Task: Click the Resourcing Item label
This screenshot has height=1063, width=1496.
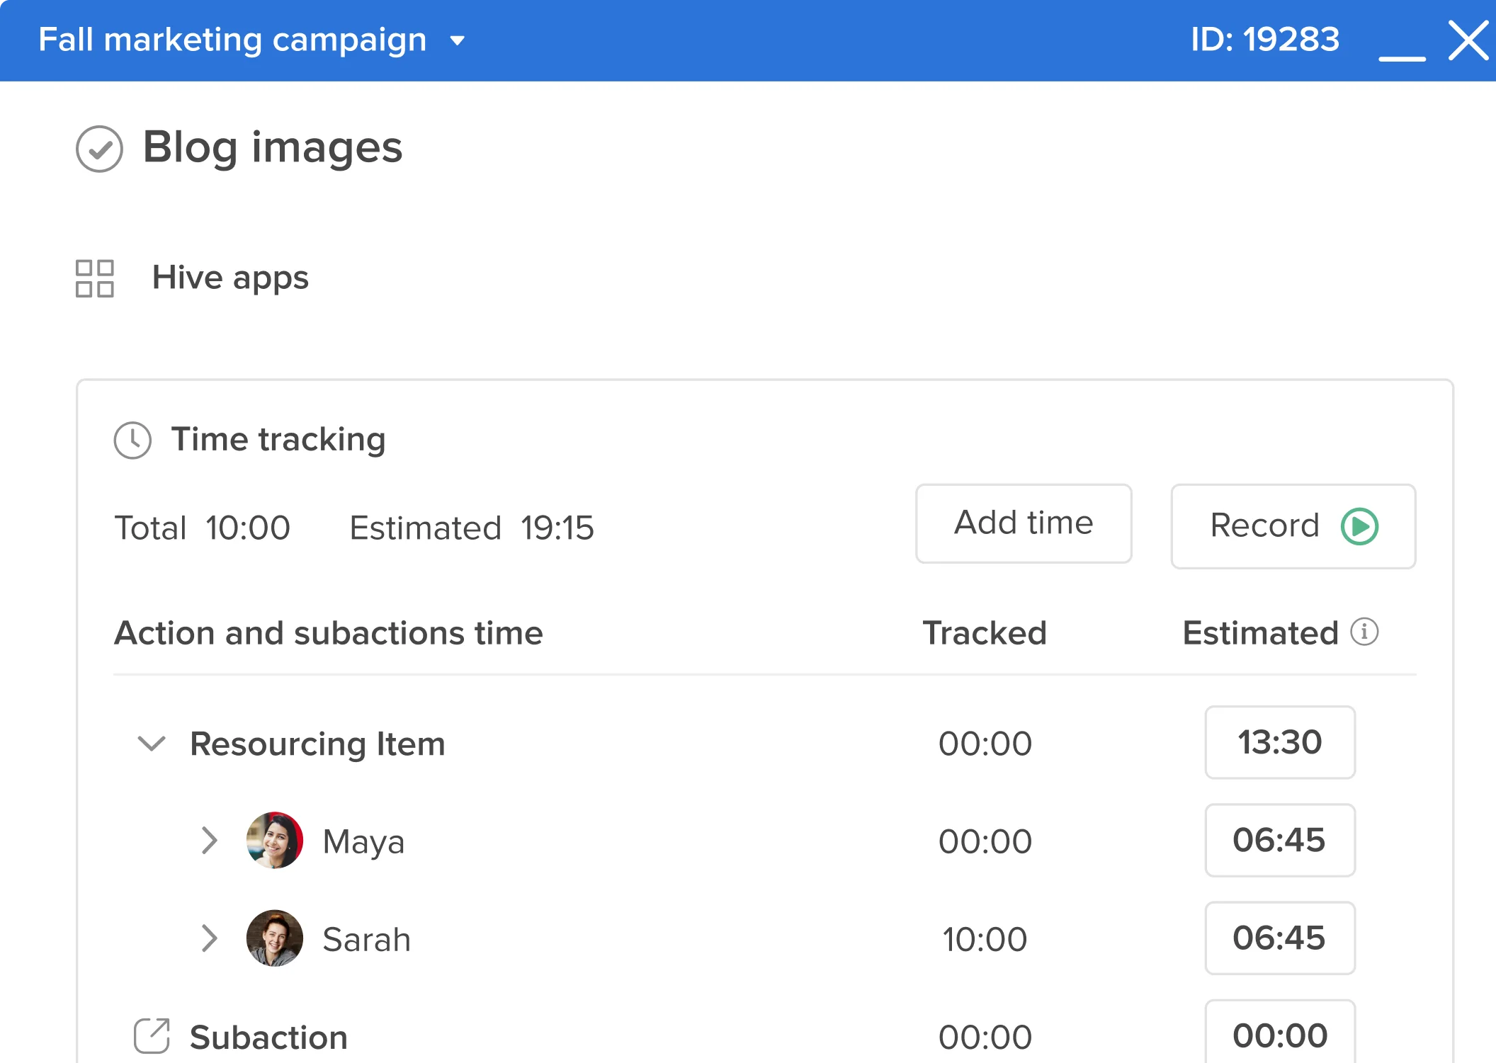Action: tap(317, 744)
